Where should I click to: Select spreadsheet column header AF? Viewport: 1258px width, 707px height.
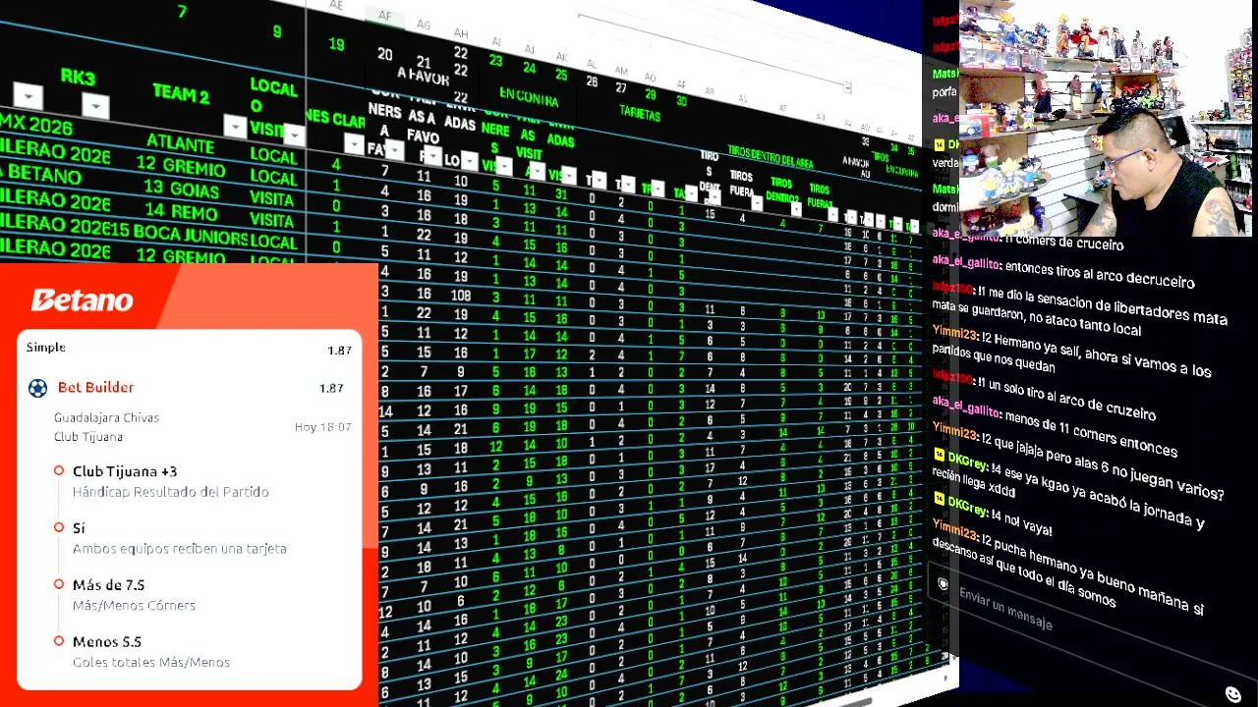pos(384,16)
